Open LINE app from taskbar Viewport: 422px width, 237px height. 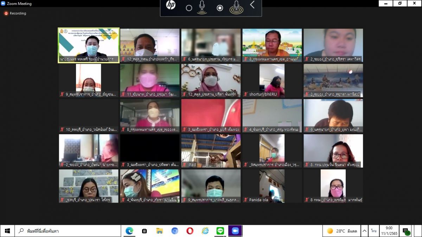click(x=220, y=231)
